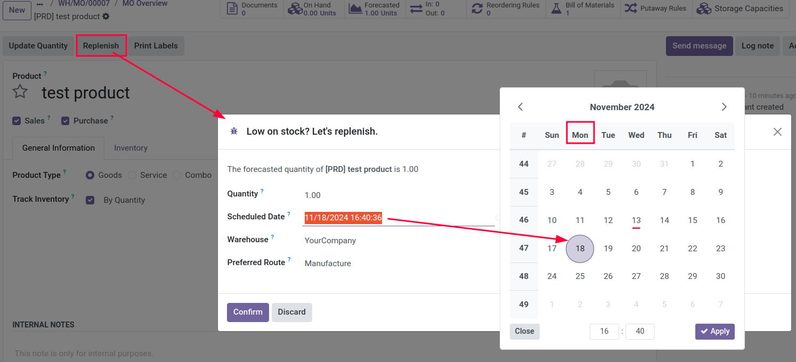Open Forecasted units chart icon
Viewport: 796px width, 362px height.
[x=355, y=9]
